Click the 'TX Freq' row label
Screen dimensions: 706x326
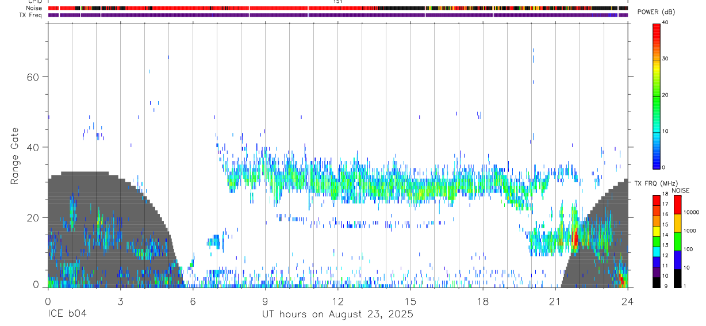point(30,15)
